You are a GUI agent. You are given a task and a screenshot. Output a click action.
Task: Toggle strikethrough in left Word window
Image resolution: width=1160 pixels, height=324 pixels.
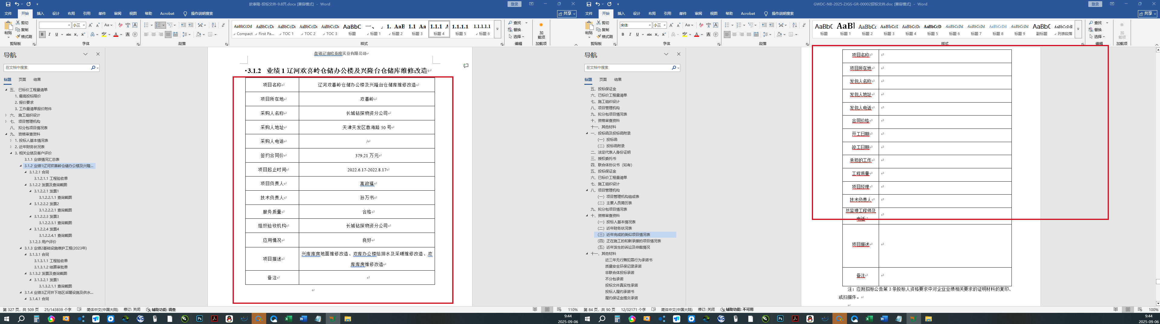(x=68, y=35)
